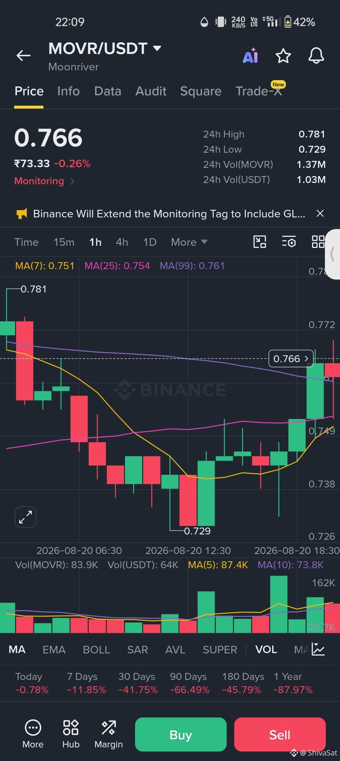Screen dimensions: 340x761
Task: Tap the 180 Days -45.79% performance
Action: [243, 683]
